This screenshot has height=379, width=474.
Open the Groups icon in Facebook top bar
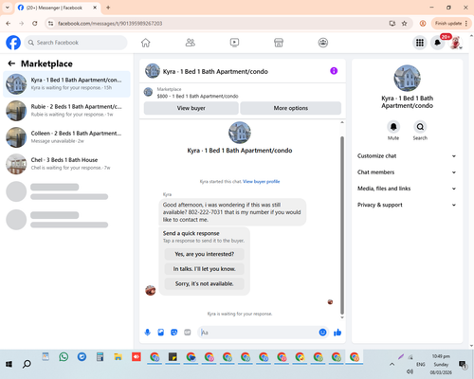(323, 43)
